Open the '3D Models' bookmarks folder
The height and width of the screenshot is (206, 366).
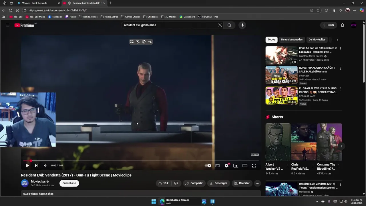pyautogui.click(x=169, y=17)
